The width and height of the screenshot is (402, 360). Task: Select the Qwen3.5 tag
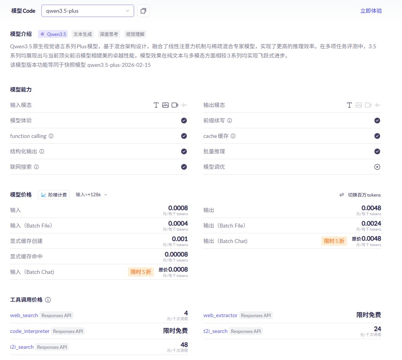53,34
